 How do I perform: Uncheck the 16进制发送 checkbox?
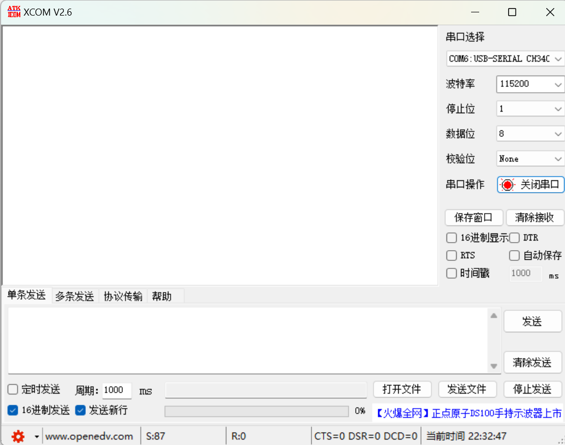[x=13, y=411]
